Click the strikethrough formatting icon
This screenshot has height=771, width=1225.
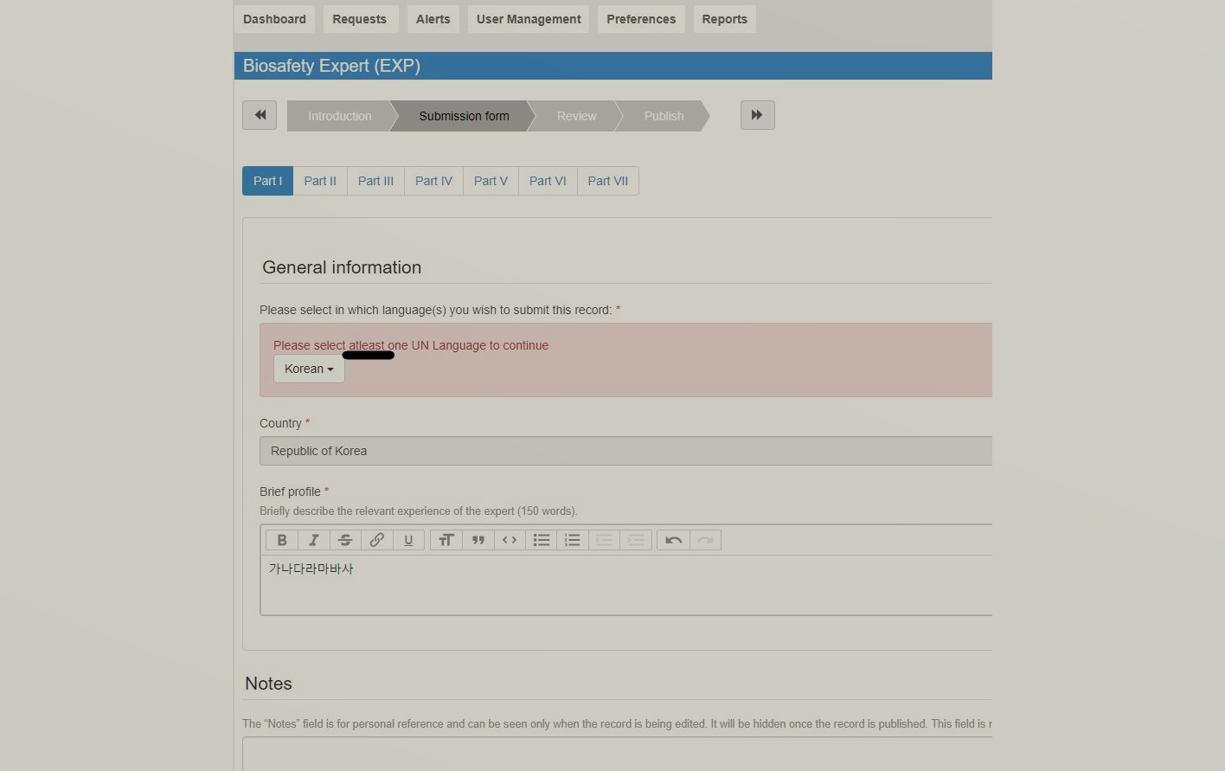[345, 540]
